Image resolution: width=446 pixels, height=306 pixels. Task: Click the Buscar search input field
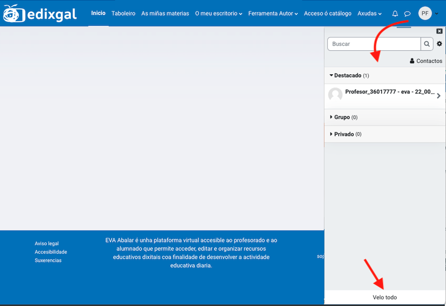pos(374,44)
